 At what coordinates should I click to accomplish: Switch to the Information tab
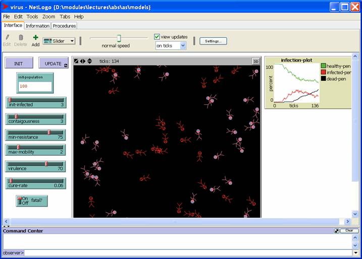pyautogui.click(x=37, y=26)
